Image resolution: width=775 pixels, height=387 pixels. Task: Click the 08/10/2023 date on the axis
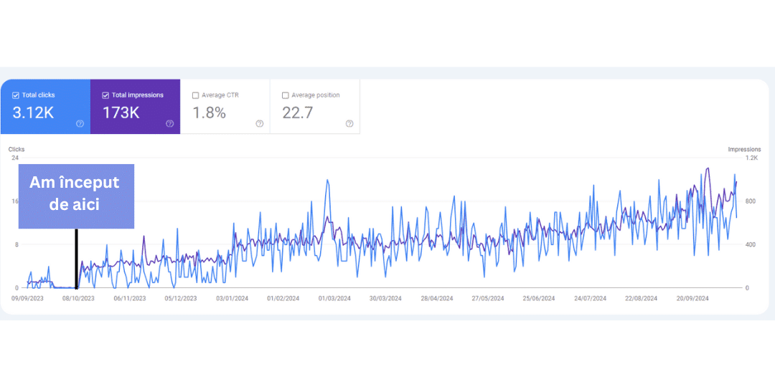(78, 299)
